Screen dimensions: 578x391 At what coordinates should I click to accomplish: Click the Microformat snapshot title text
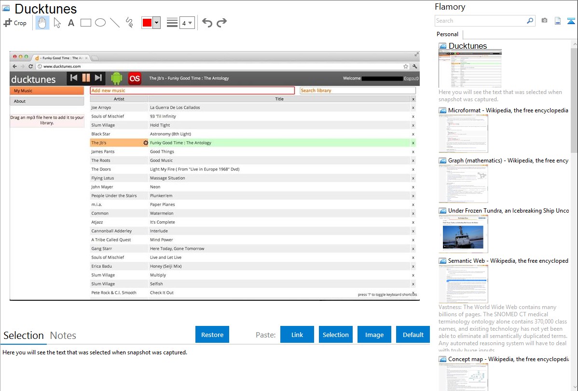pyautogui.click(x=508, y=110)
